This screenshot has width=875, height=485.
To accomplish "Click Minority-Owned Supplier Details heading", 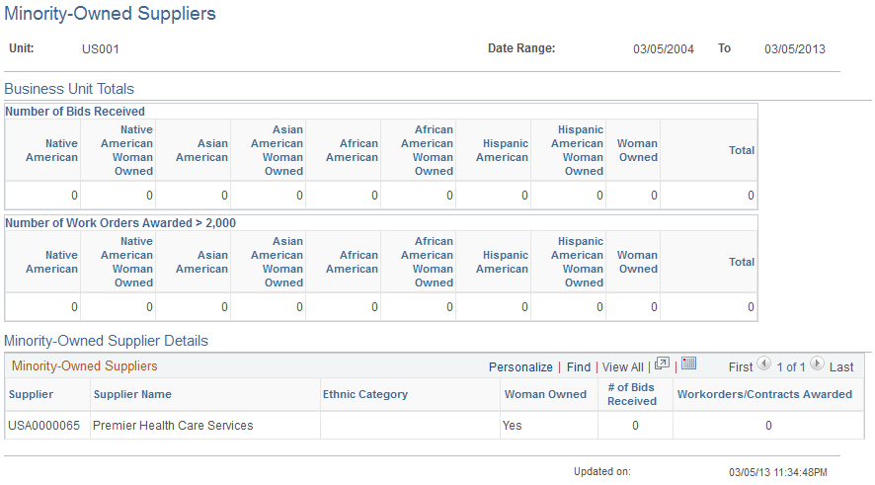I will click(x=106, y=341).
